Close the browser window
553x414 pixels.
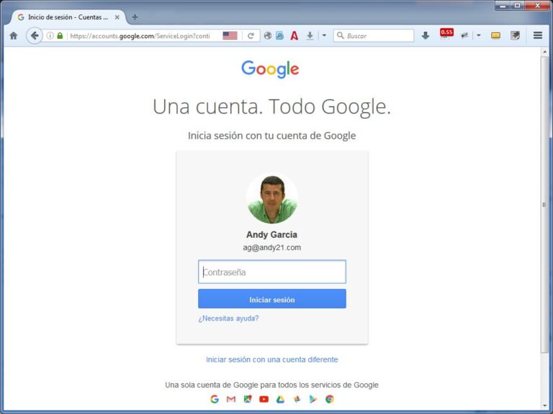coord(537,6)
